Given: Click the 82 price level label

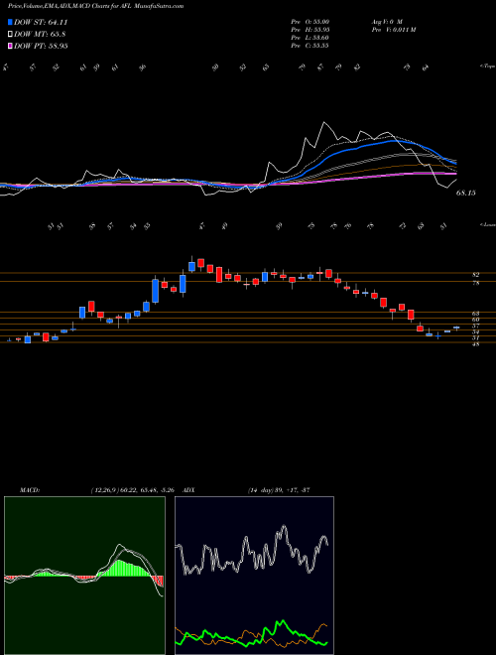Looking at the screenshot, I should coord(475,275).
